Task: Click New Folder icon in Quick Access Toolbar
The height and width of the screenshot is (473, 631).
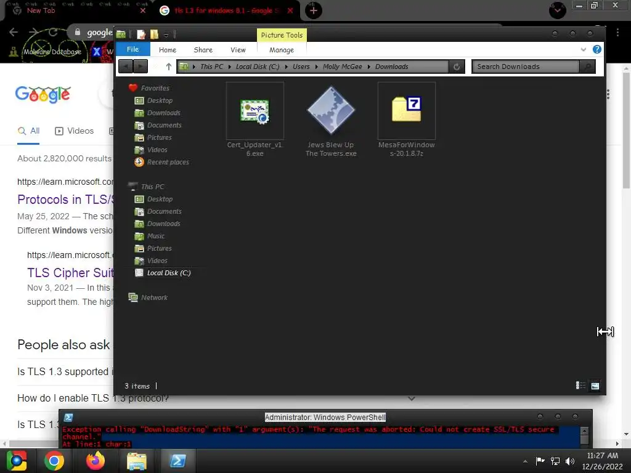Action: point(155,34)
